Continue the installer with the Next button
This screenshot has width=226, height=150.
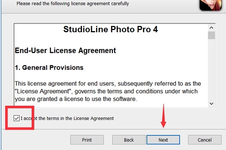click(x=163, y=140)
